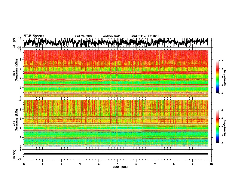Click the "2" kHz tick of ch.2 spectrogram
Image resolution: width=238 pixels, height=184 pixels.
pyautogui.click(x=21, y=137)
